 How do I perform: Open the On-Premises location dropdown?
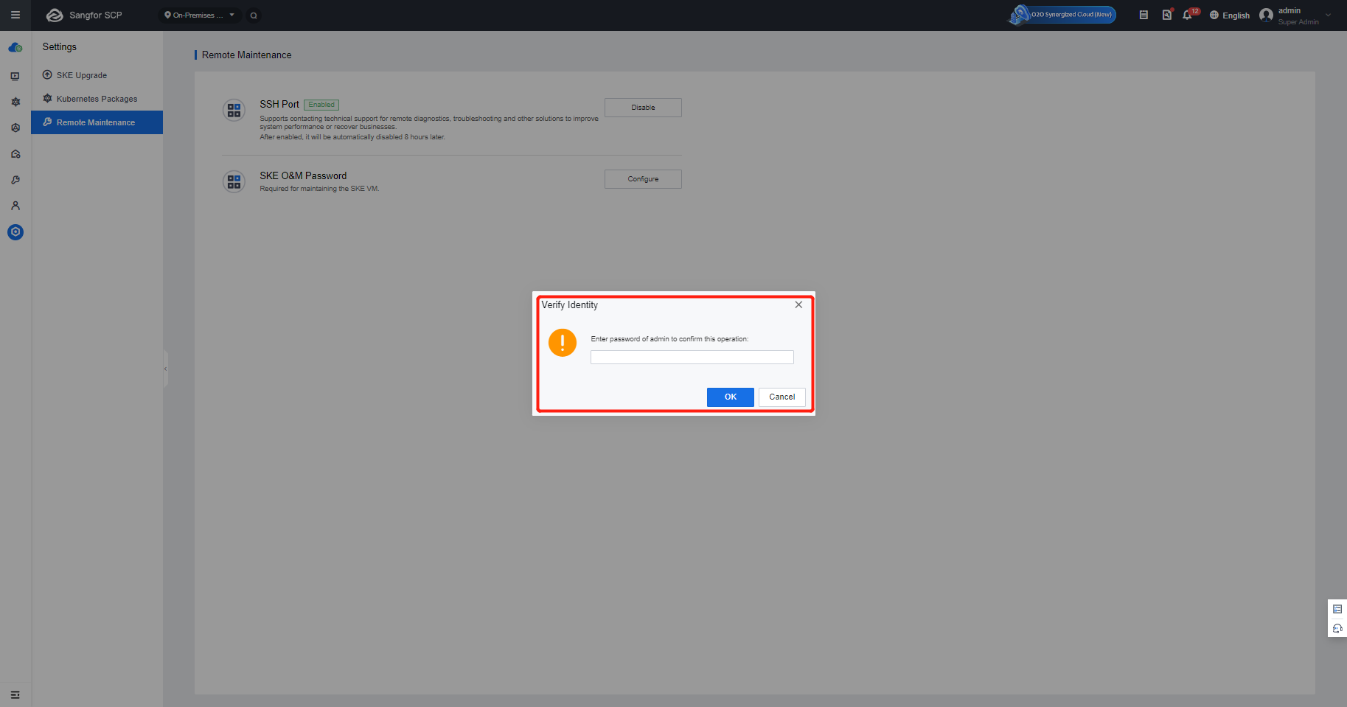point(200,15)
